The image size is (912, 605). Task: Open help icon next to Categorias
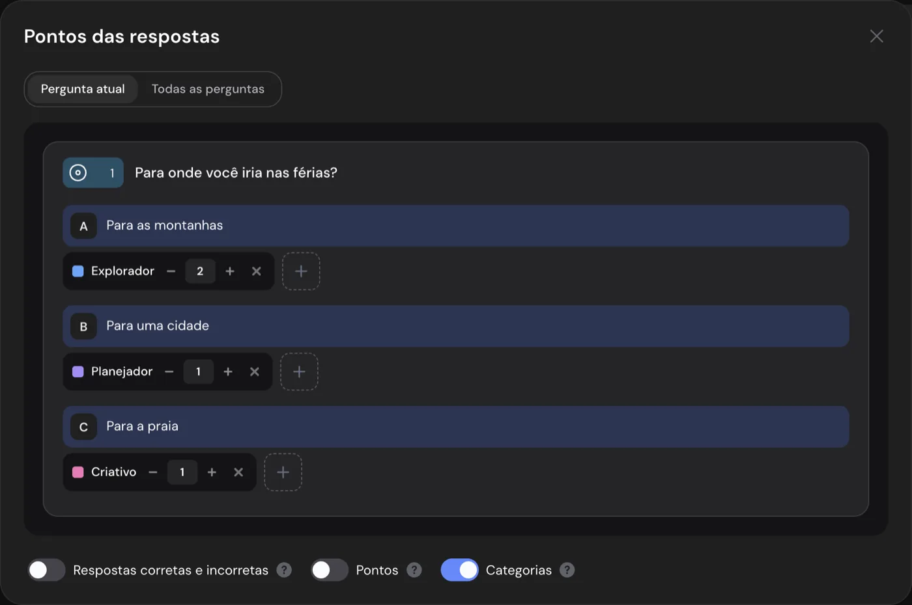[x=567, y=570]
